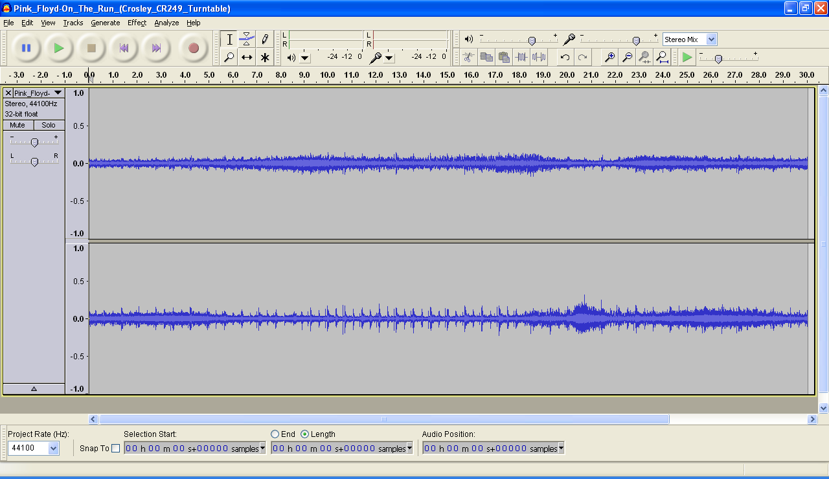Image resolution: width=829 pixels, height=479 pixels.
Task: Click the Undo arrow icon
Action: point(565,58)
